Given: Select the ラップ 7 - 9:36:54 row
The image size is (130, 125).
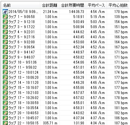Looking at the screenshot, I should pos(65,47).
